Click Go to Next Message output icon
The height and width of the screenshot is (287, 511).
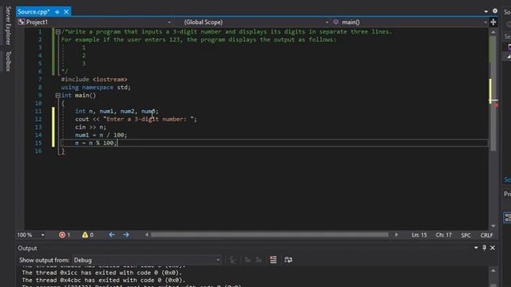[259, 260]
